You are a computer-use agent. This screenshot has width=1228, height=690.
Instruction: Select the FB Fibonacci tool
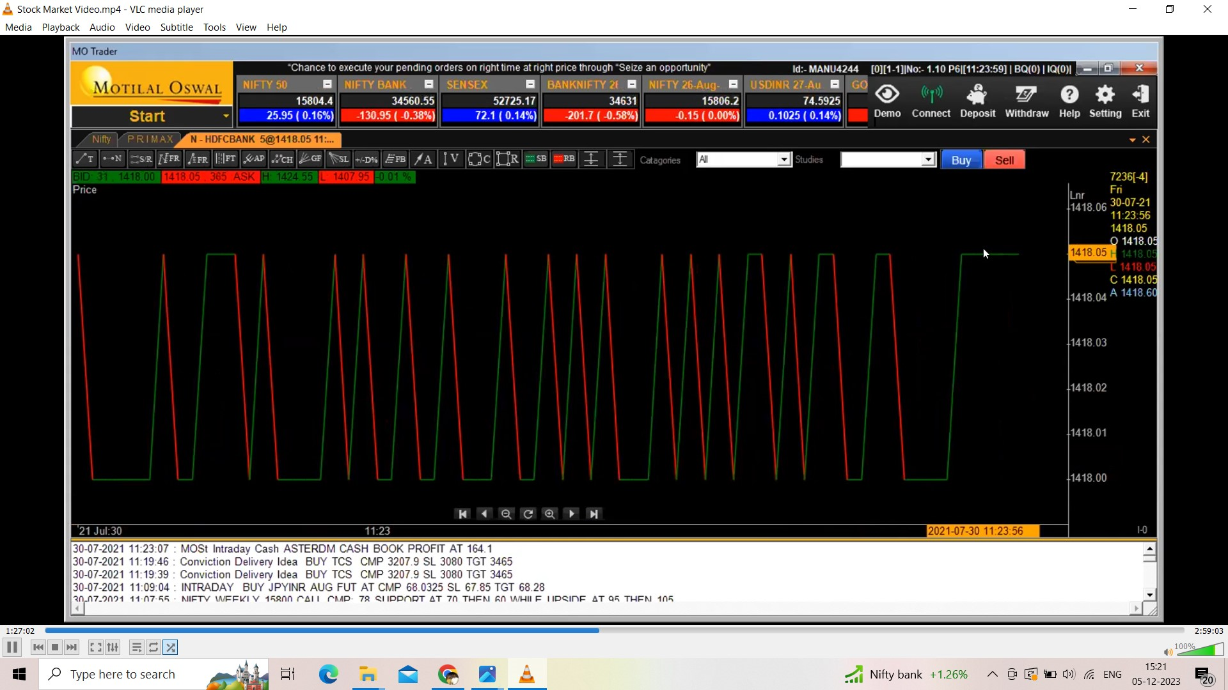[395, 159]
